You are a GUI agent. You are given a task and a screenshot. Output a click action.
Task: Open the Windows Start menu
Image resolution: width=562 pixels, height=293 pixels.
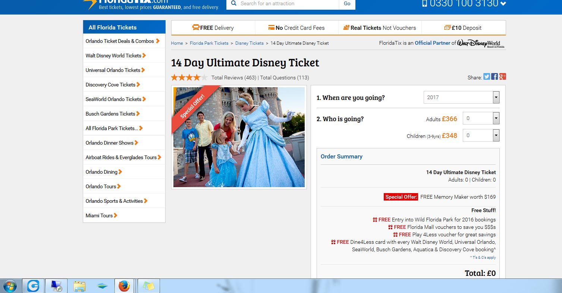[x=10, y=286]
